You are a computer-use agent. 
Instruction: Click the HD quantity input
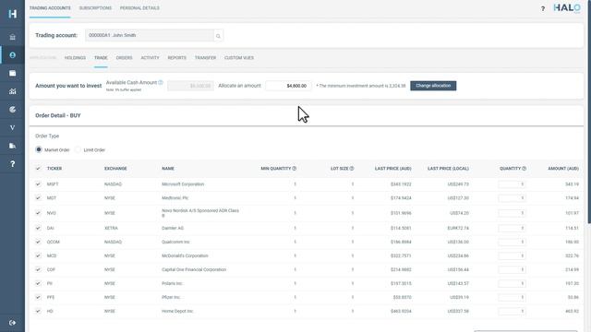pyautogui.click(x=512, y=312)
